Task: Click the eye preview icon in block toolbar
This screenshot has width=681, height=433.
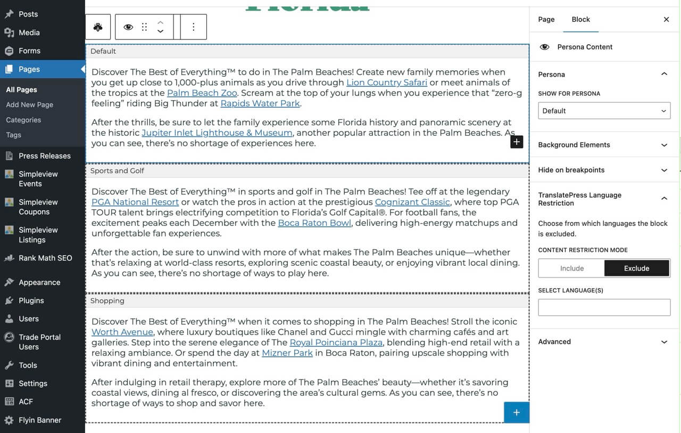Action: coord(128,26)
